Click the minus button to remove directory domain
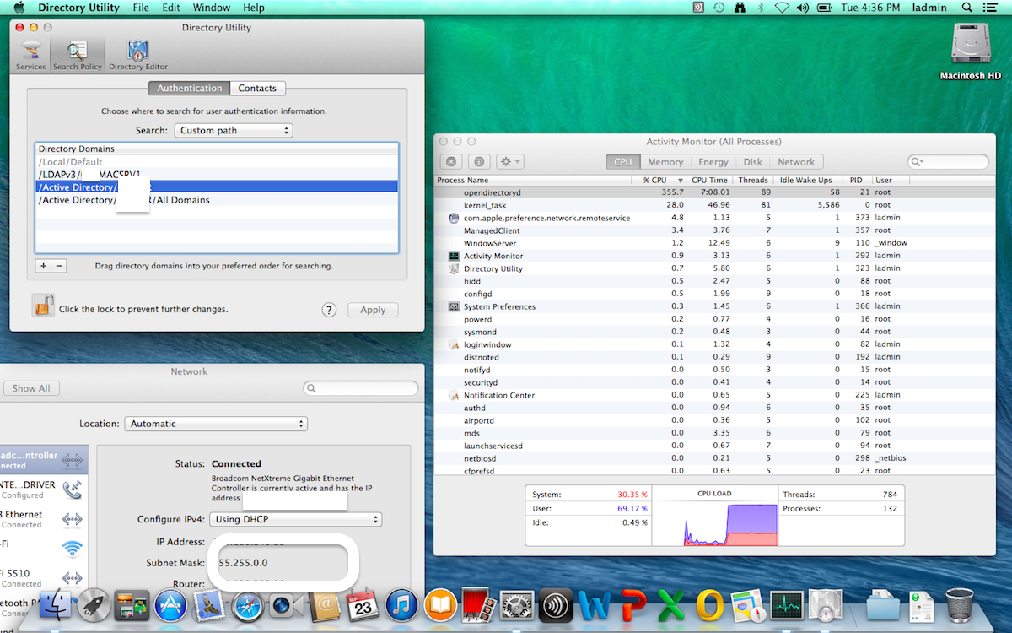The height and width of the screenshot is (633, 1012). [59, 265]
